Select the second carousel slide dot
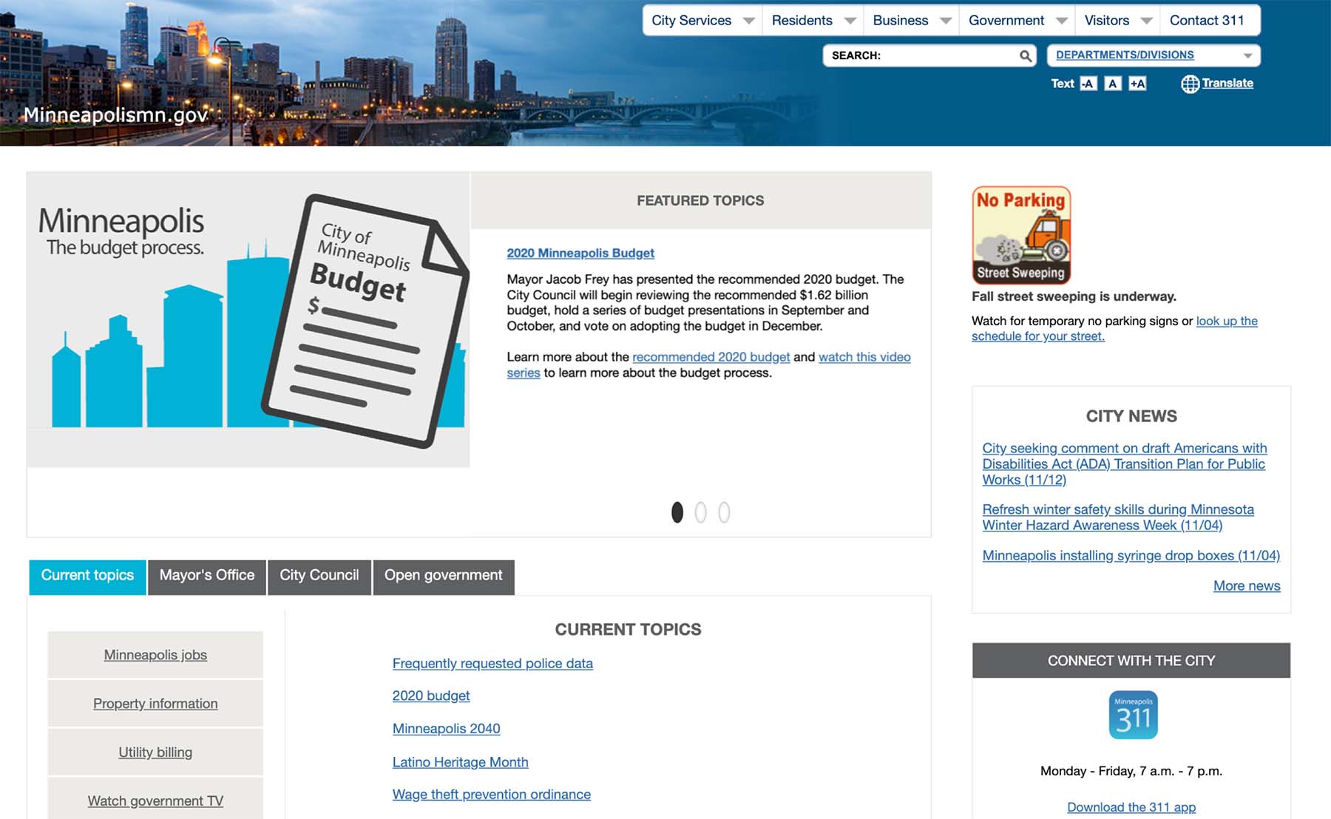 [x=700, y=512]
